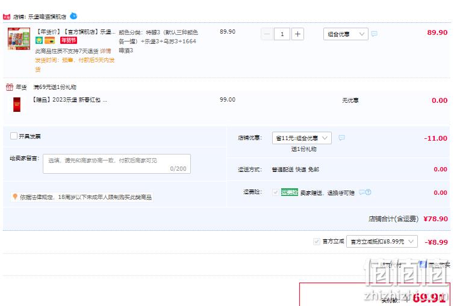Tick the 开具发票 checkbox
Viewport: 454px width, 306px height.
[x=14, y=136]
